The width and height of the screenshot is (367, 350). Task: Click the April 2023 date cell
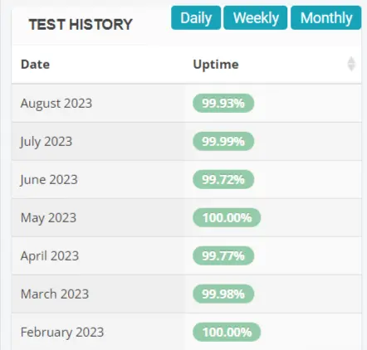pos(50,256)
